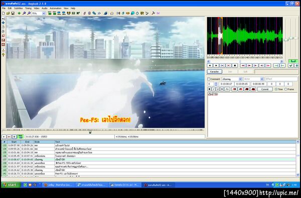Open the Actor dropdown
The width and height of the screenshot is (301, 198).
pos(262,79)
